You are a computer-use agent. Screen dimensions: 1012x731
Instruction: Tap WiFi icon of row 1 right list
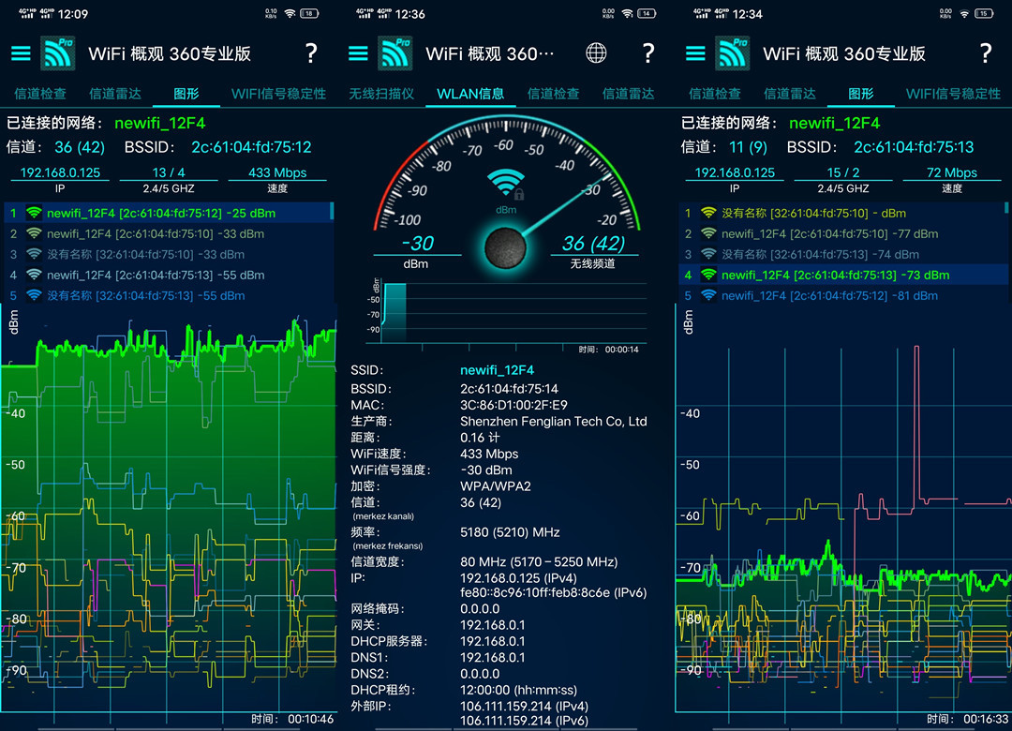click(x=708, y=213)
